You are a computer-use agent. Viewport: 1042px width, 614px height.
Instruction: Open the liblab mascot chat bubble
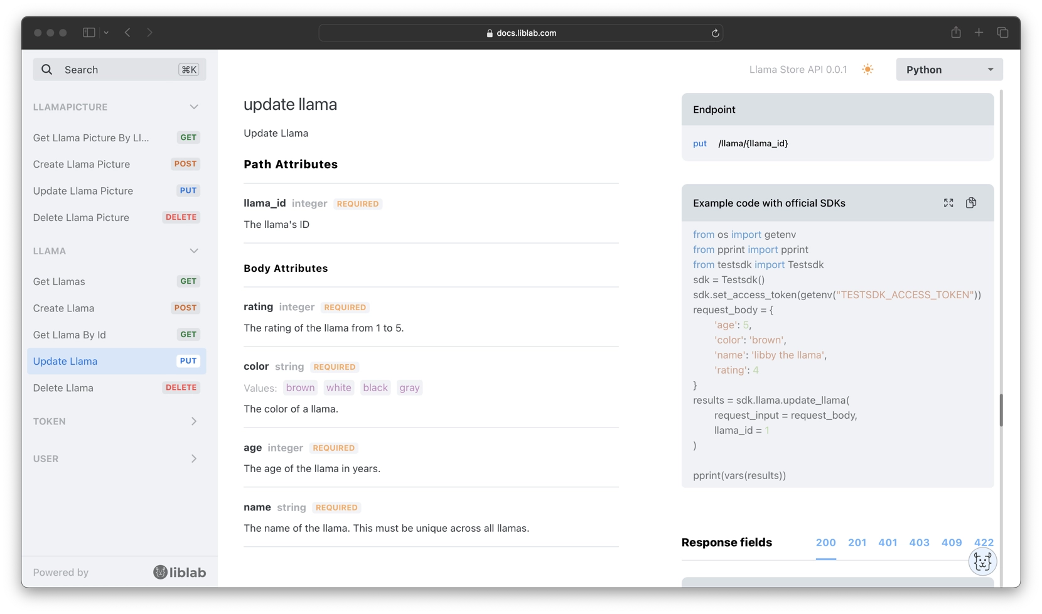(x=982, y=561)
